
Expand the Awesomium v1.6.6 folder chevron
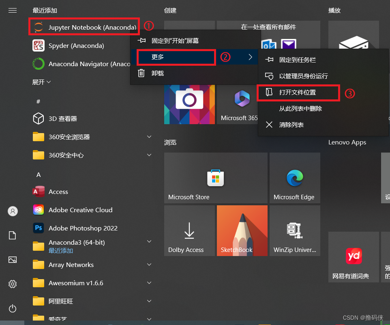149,283
